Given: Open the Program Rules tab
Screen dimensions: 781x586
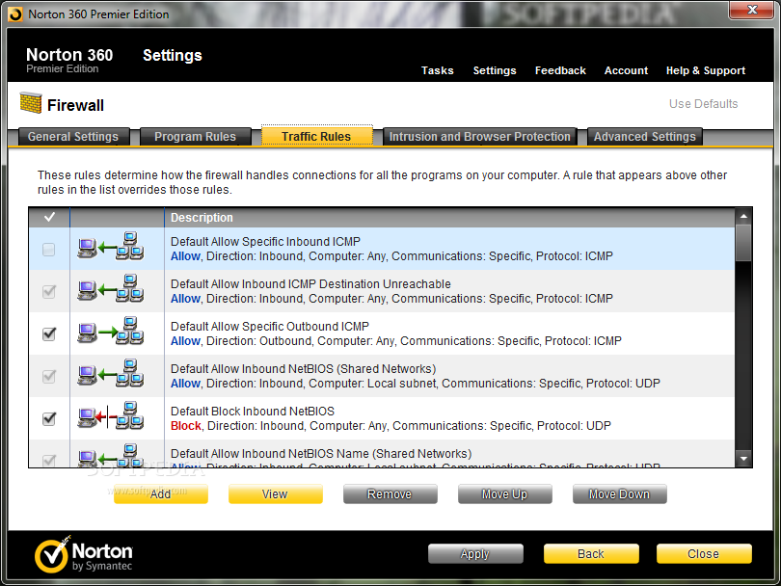Looking at the screenshot, I should pos(195,137).
